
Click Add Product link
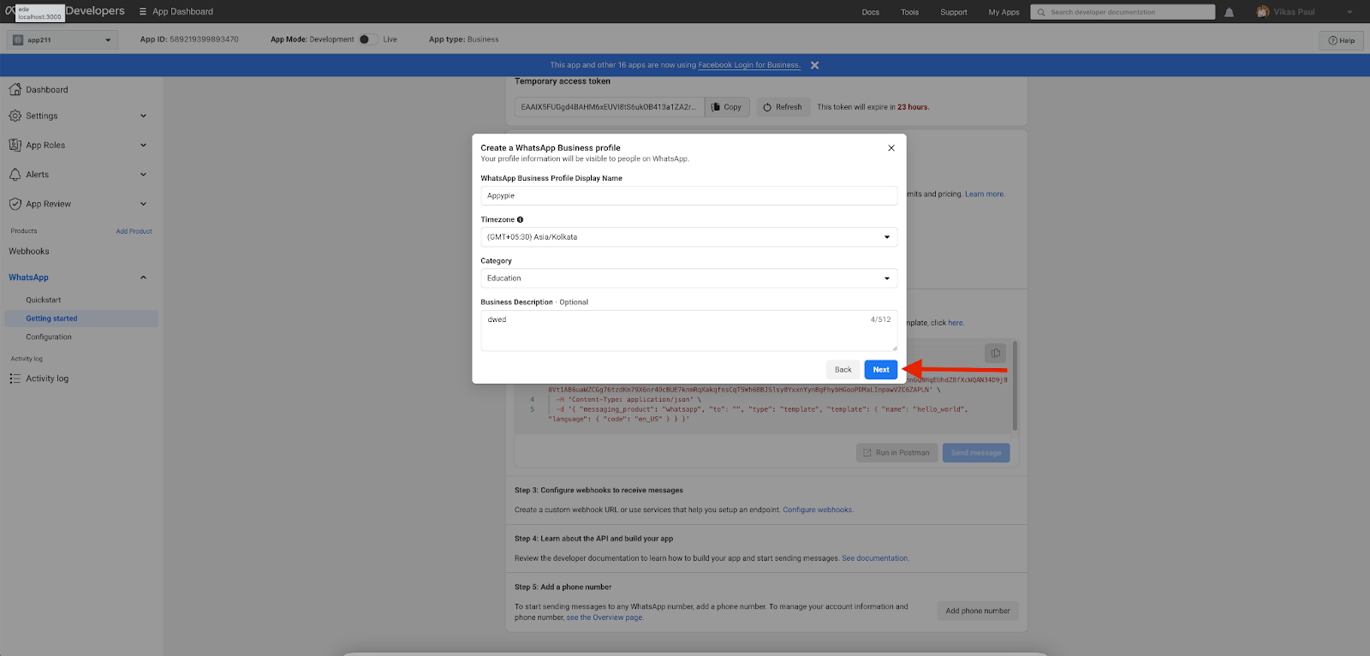point(134,231)
